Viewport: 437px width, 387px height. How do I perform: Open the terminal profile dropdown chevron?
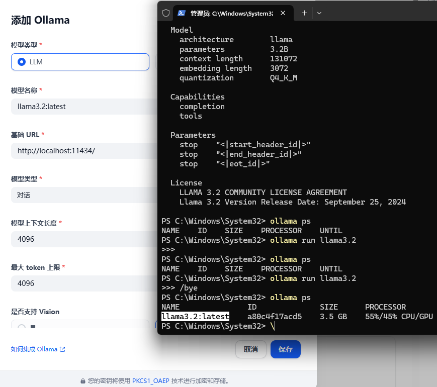pyautogui.click(x=319, y=13)
